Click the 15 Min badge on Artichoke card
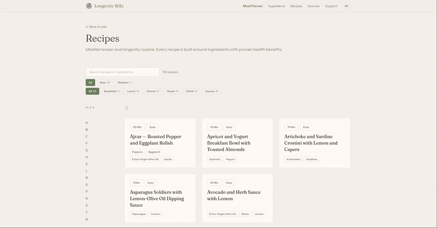This screenshot has width=437, height=228. 291,127
